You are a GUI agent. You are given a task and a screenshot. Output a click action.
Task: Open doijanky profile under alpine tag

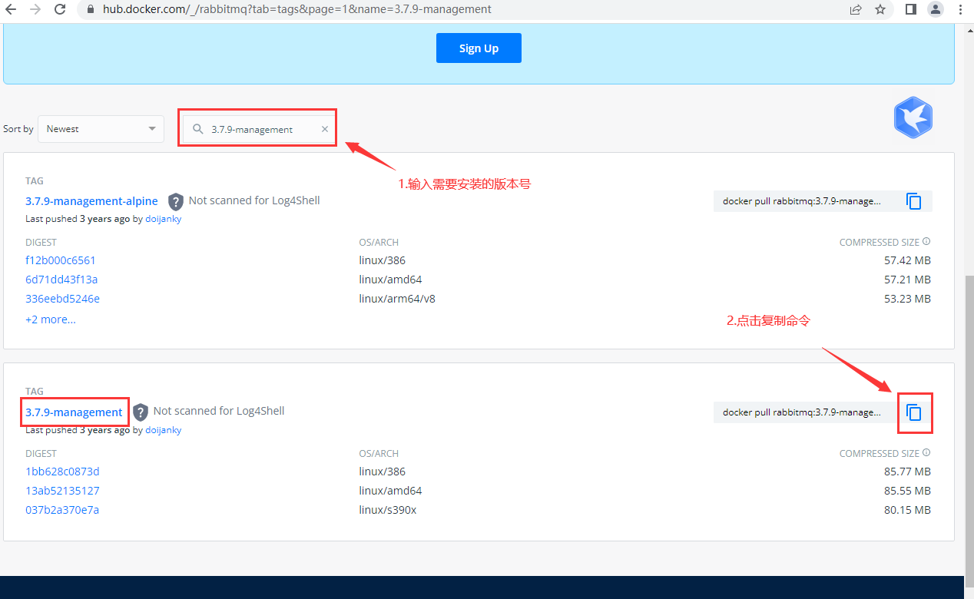click(163, 219)
